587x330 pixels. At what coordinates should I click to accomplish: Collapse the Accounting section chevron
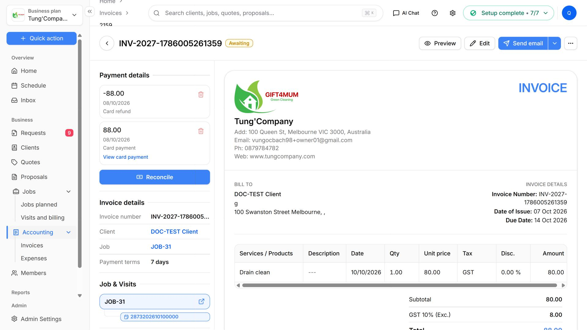(68, 232)
